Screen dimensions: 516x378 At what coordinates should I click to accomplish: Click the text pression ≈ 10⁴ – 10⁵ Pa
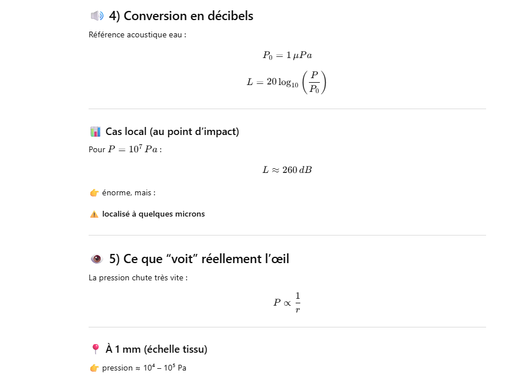pyautogui.click(x=144, y=368)
